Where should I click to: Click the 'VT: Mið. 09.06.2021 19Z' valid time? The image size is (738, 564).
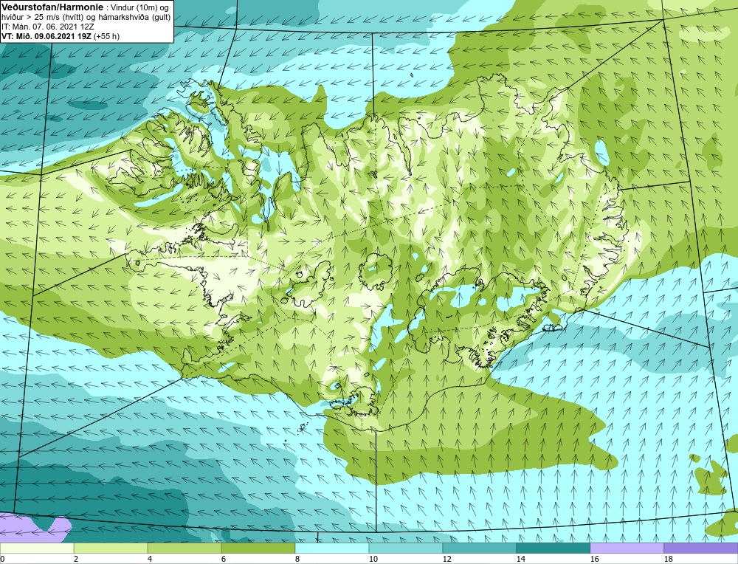pyautogui.click(x=46, y=36)
